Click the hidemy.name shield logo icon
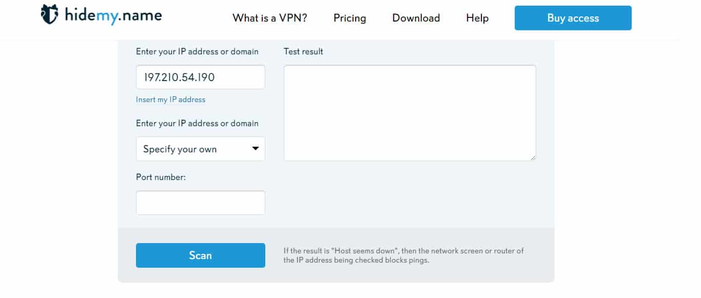The height and width of the screenshot is (298, 701). pyautogui.click(x=50, y=15)
